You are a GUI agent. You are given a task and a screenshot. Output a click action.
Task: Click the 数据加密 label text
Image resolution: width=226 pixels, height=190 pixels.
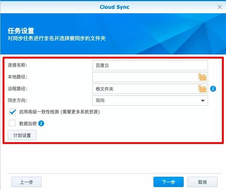(28, 123)
